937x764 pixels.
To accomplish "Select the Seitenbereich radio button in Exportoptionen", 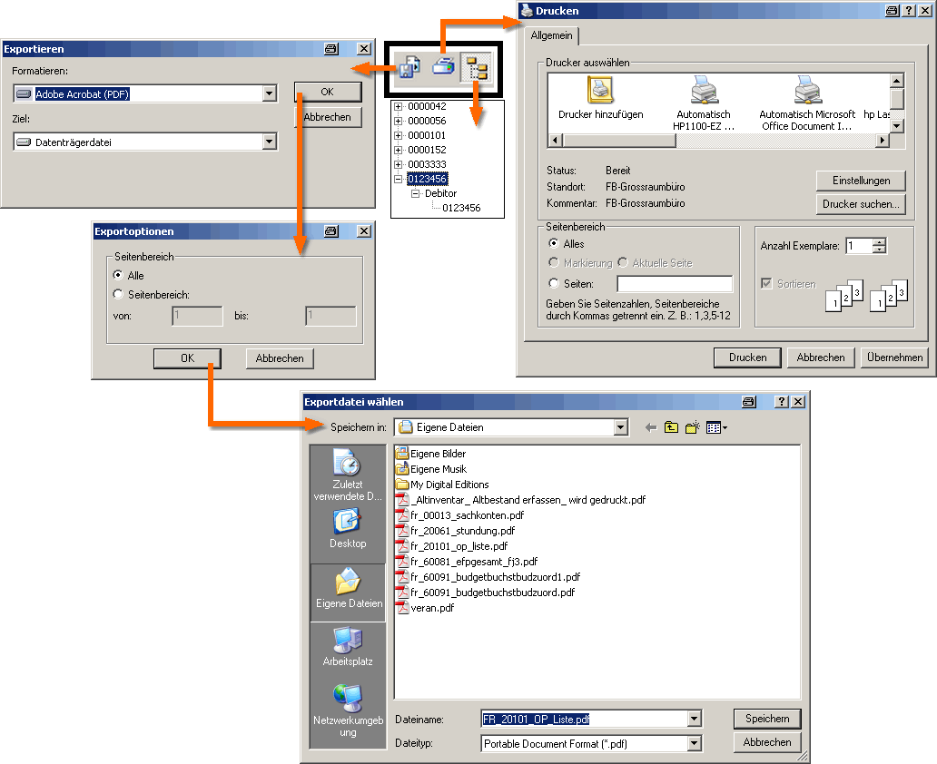I will point(117,294).
